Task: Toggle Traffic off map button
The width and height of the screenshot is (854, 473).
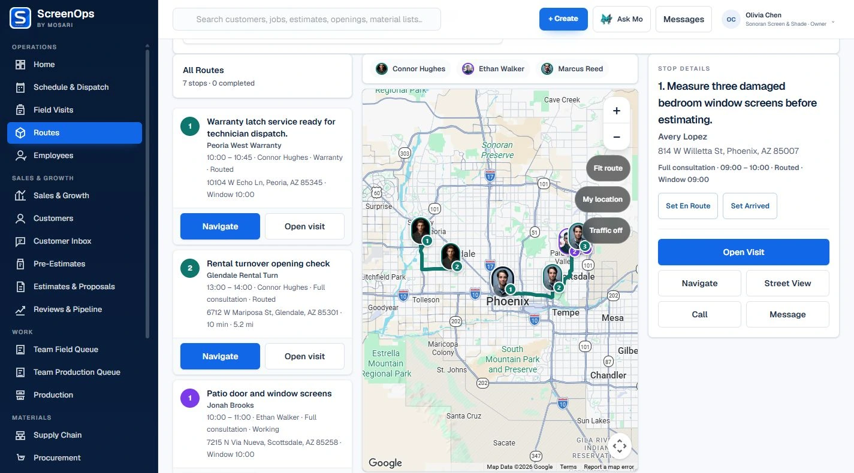Action: coord(606,231)
